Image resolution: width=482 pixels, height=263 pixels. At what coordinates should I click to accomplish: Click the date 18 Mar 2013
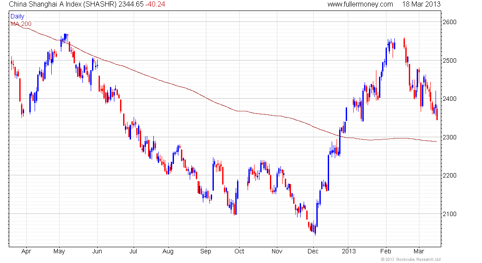[x=422, y=4]
